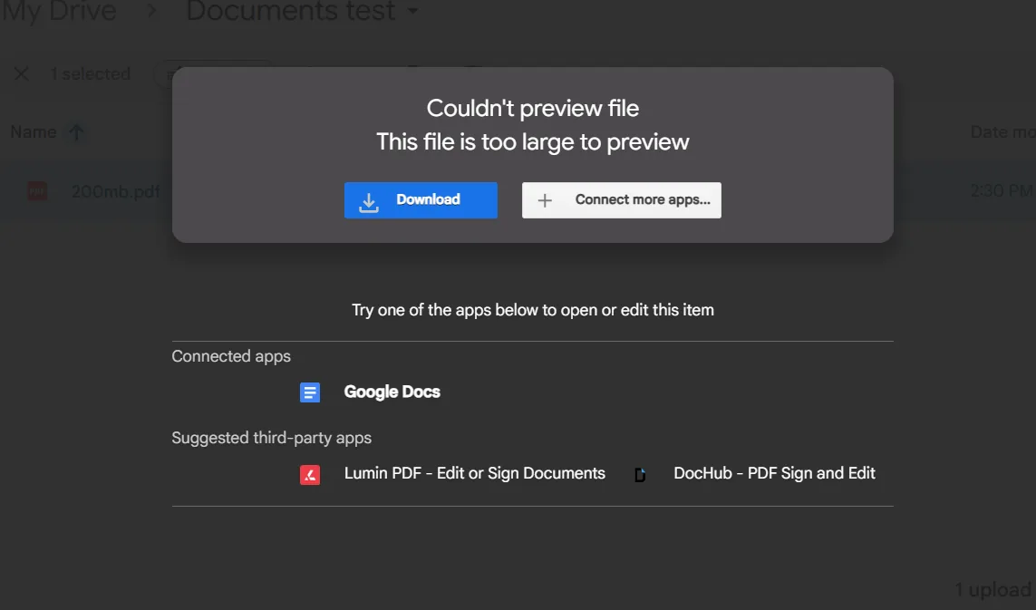The width and height of the screenshot is (1036, 610).
Task: Go to My Drive breadcrumb
Action: point(60,11)
